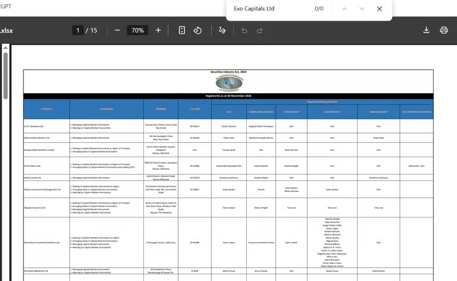Download the PDF file
Screen dimensions: 457x281
click(426, 30)
